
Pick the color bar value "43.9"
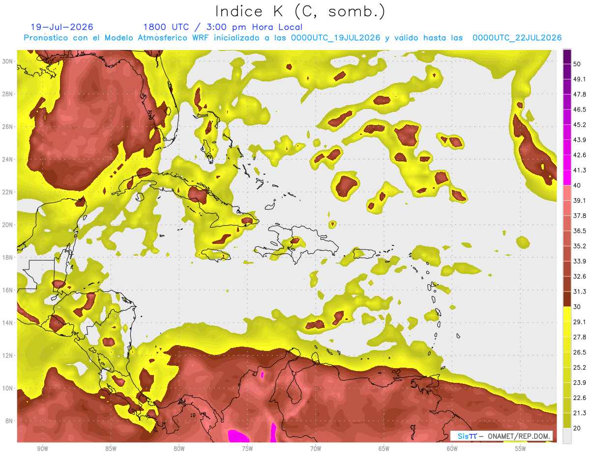[x=579, y=140]
